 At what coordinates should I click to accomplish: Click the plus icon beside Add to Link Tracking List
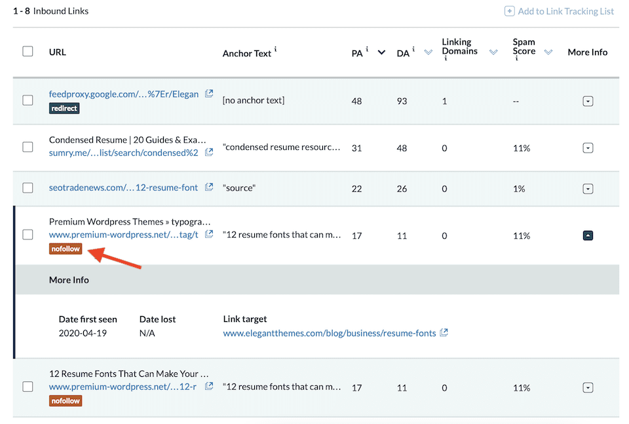(x=509, y=11)
